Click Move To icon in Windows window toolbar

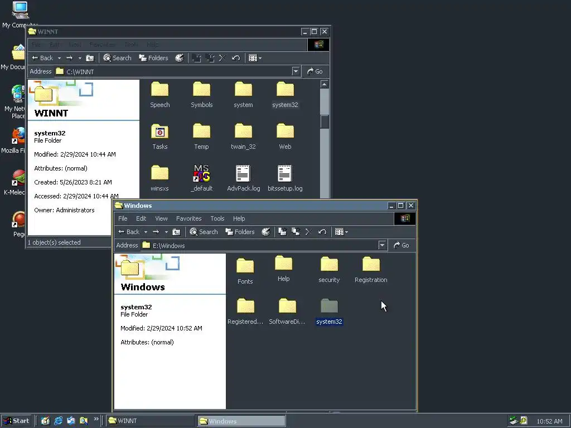282,232
